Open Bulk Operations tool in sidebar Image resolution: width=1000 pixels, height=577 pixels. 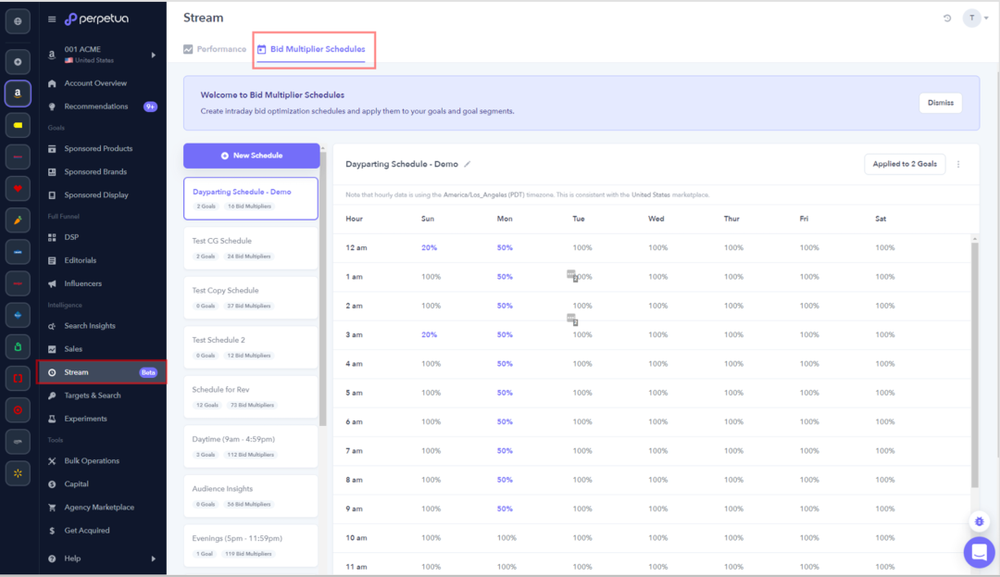[91, 460]
